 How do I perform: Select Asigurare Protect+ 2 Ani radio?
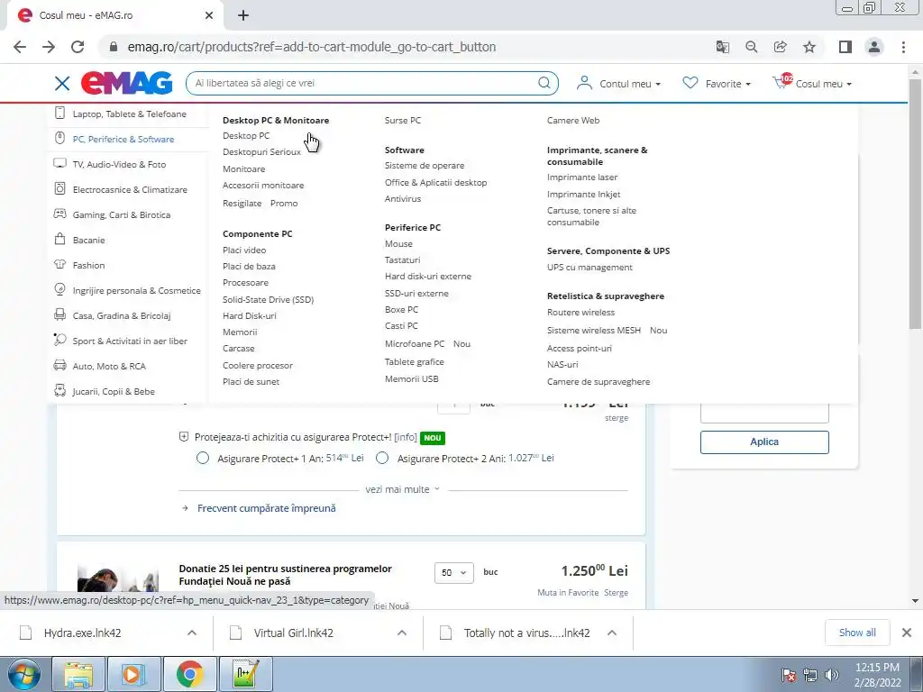click(382, 458)
